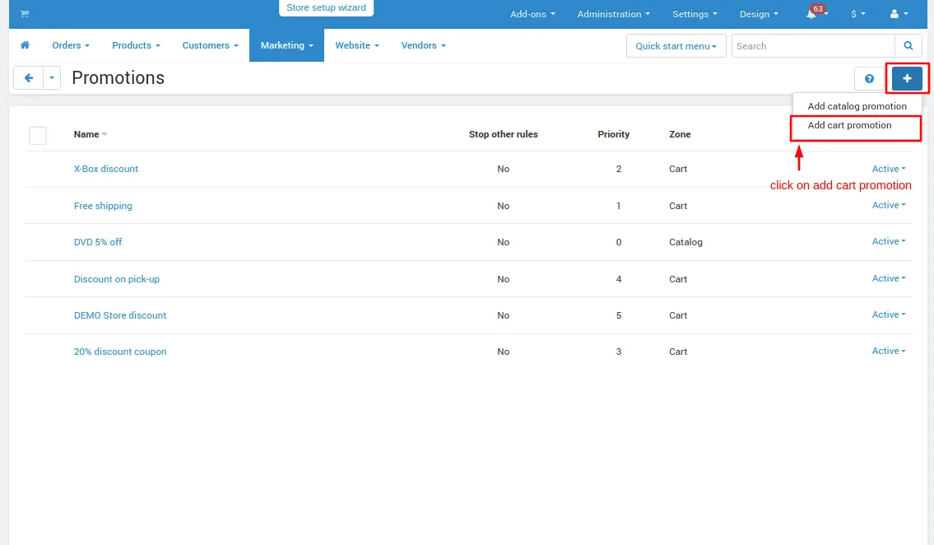This screenshot has height=545, width=934.
Task: Open the currency dollar dropdown
Action: tap(857, 14)
